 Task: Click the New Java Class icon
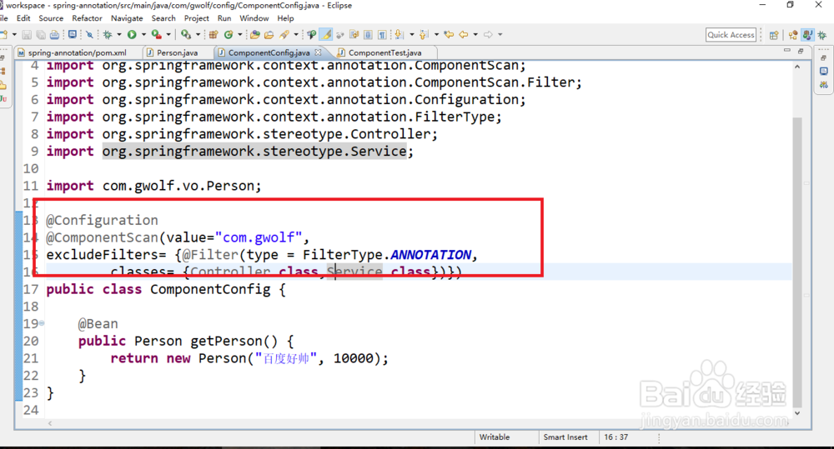[229, 34]
